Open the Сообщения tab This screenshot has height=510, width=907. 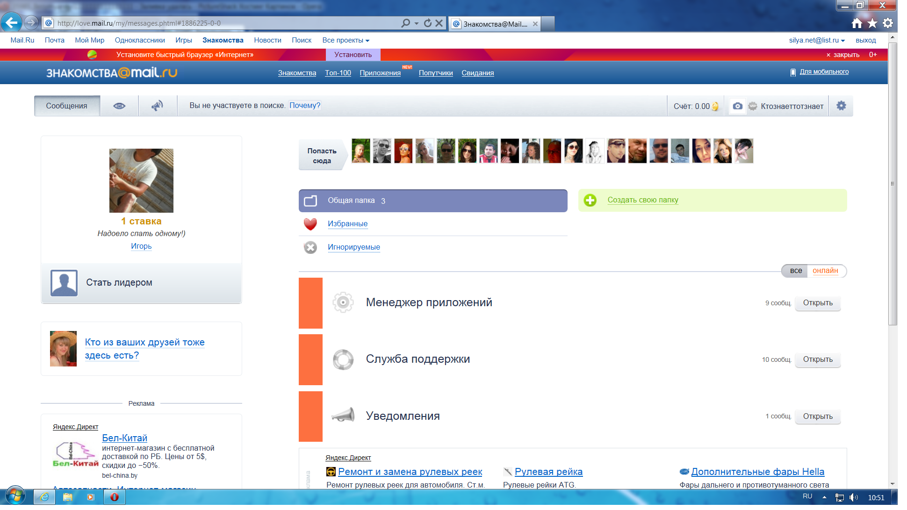(67, 106)
